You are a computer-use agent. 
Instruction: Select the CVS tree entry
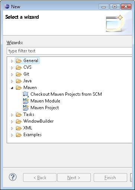[x=28, y=67]
